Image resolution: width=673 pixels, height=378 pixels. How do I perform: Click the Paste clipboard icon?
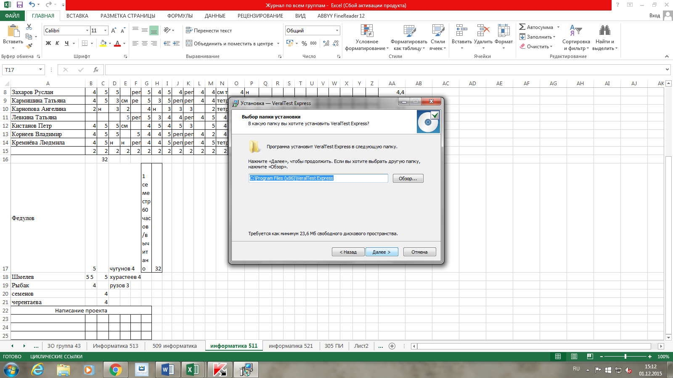[13, 31]
